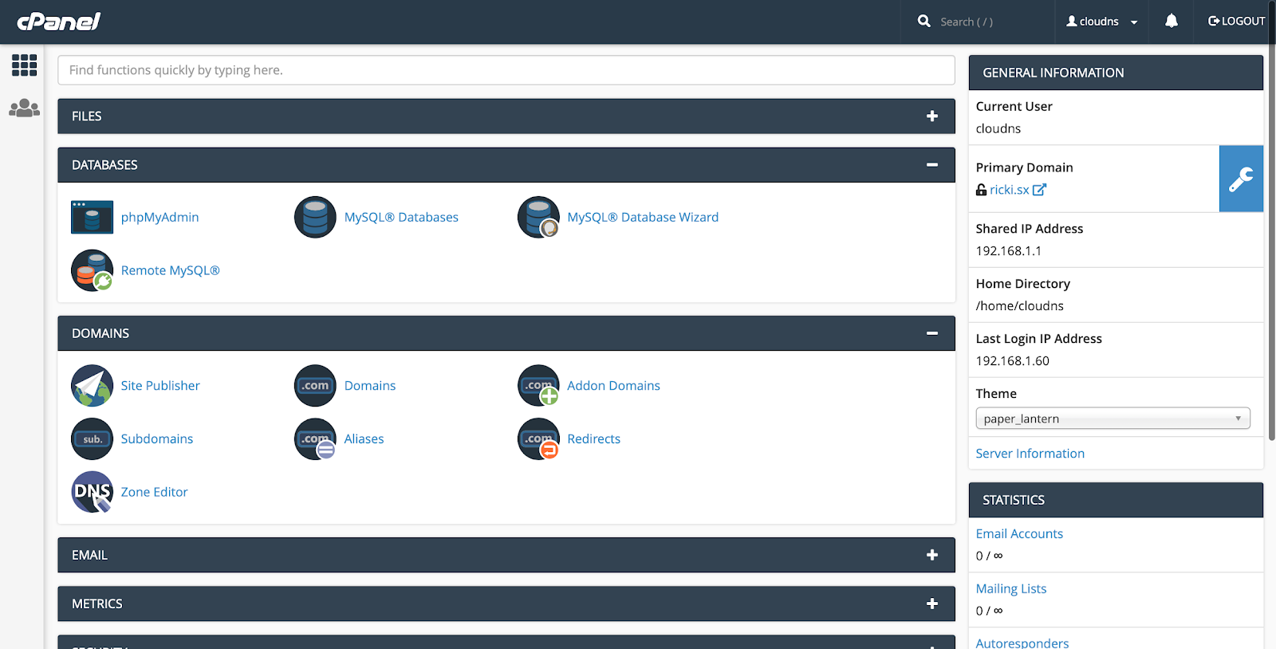Click the MySQL Database Wizard icon
This screenshot has width=1276, height=649.
click(x=538, y=217)
